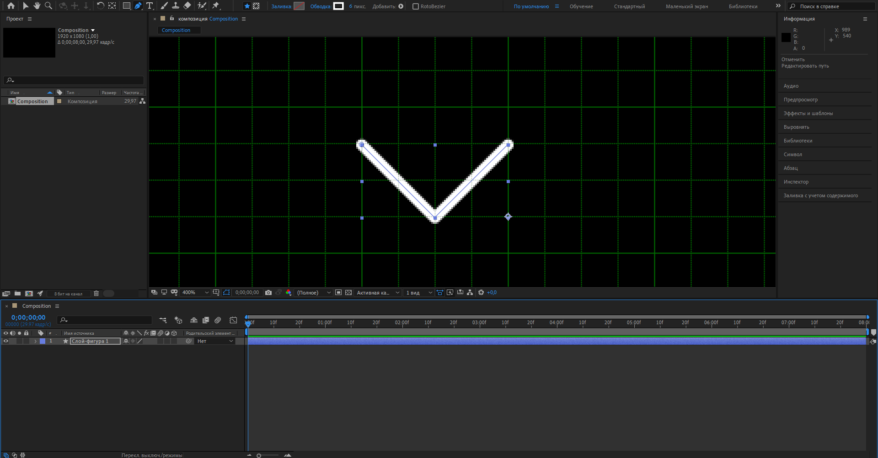
Task: Open the Graph Editor in timeline
Action: [233, 320]
